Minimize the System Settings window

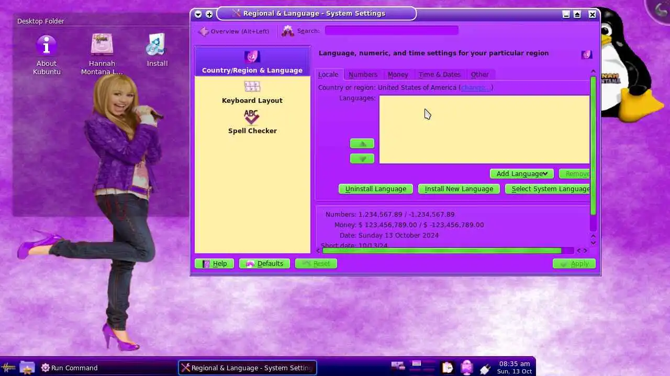tap(566, 15)
